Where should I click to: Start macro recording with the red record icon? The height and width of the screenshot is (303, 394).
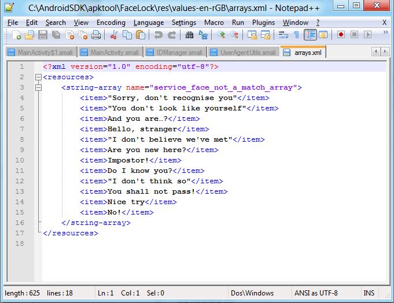(341, 35)
